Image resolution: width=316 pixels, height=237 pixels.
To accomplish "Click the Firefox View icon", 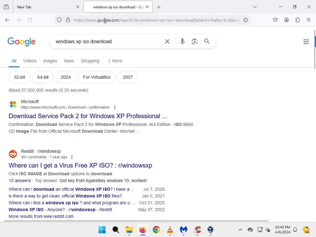I will tap(6, 7).
